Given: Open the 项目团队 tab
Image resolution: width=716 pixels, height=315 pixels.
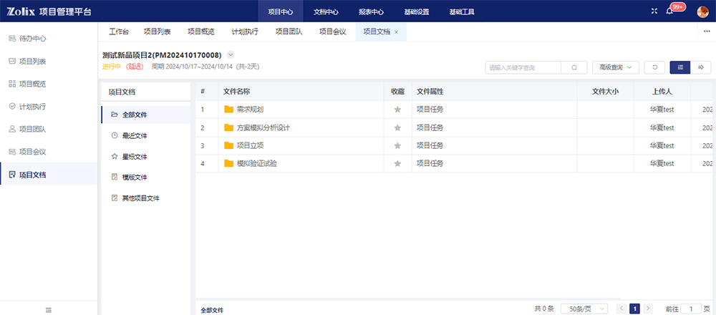Looking at the screenshot, I should (x=289, y=31).
